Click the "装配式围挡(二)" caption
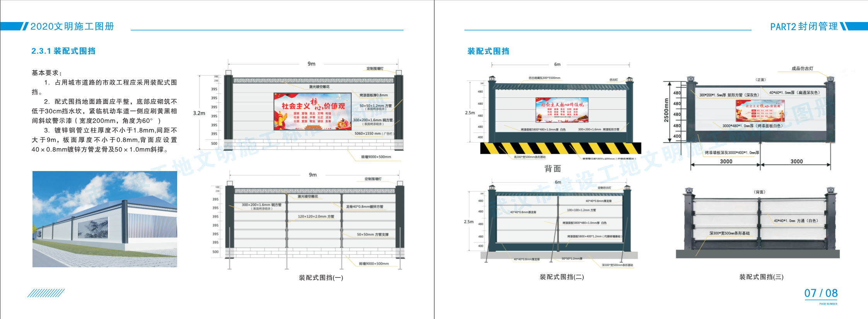This screenshot has height=319, width=868. tap(562, 277)
